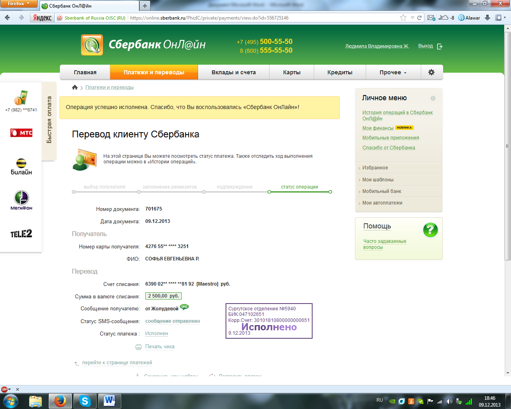
Task: Select the Платежи и переводы tab
Action: tap(154, 72)
